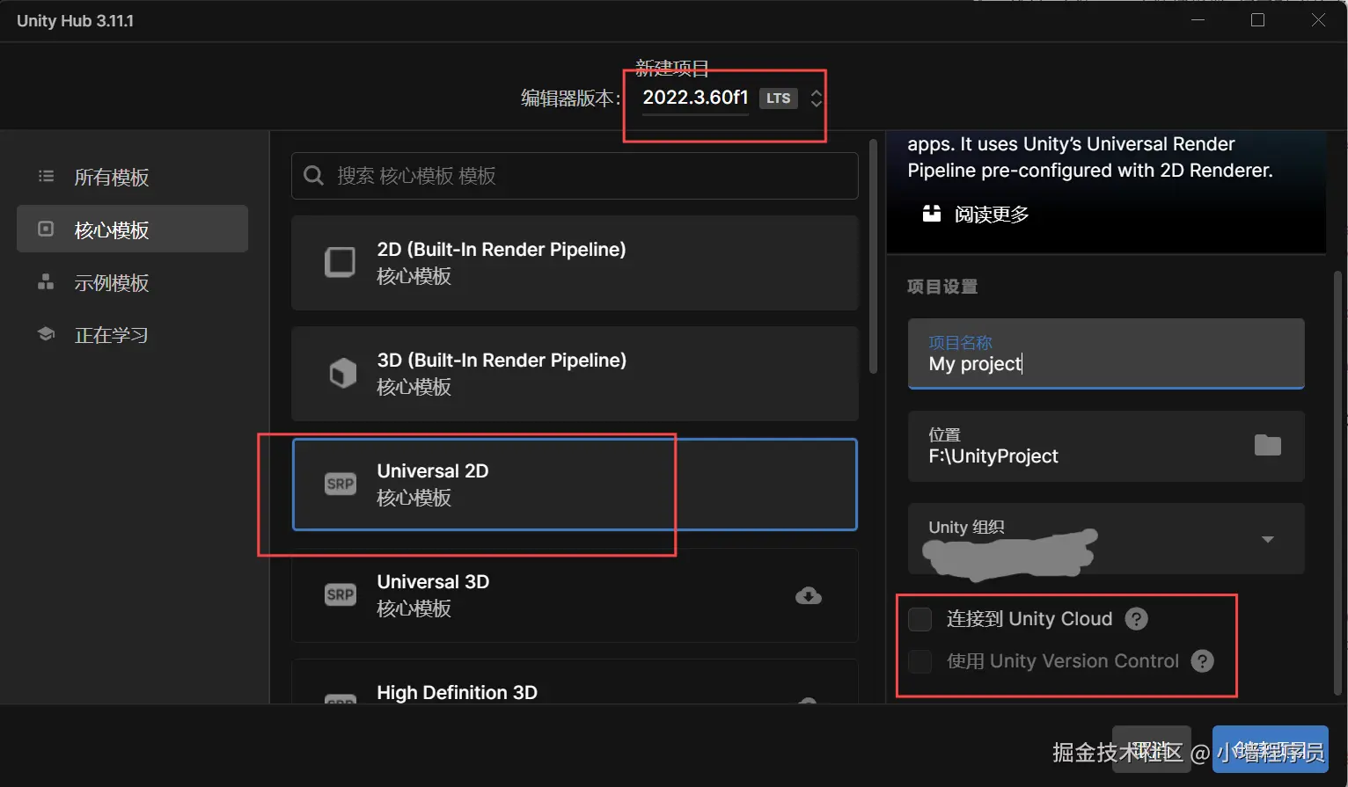Click the 位置 field showing F:\UnityProject
Screen dimensions: 1348x787
pos(1106,446)
